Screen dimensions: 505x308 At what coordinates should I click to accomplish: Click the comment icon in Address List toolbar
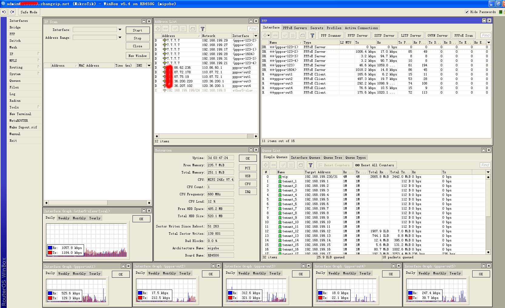point(193,29)
